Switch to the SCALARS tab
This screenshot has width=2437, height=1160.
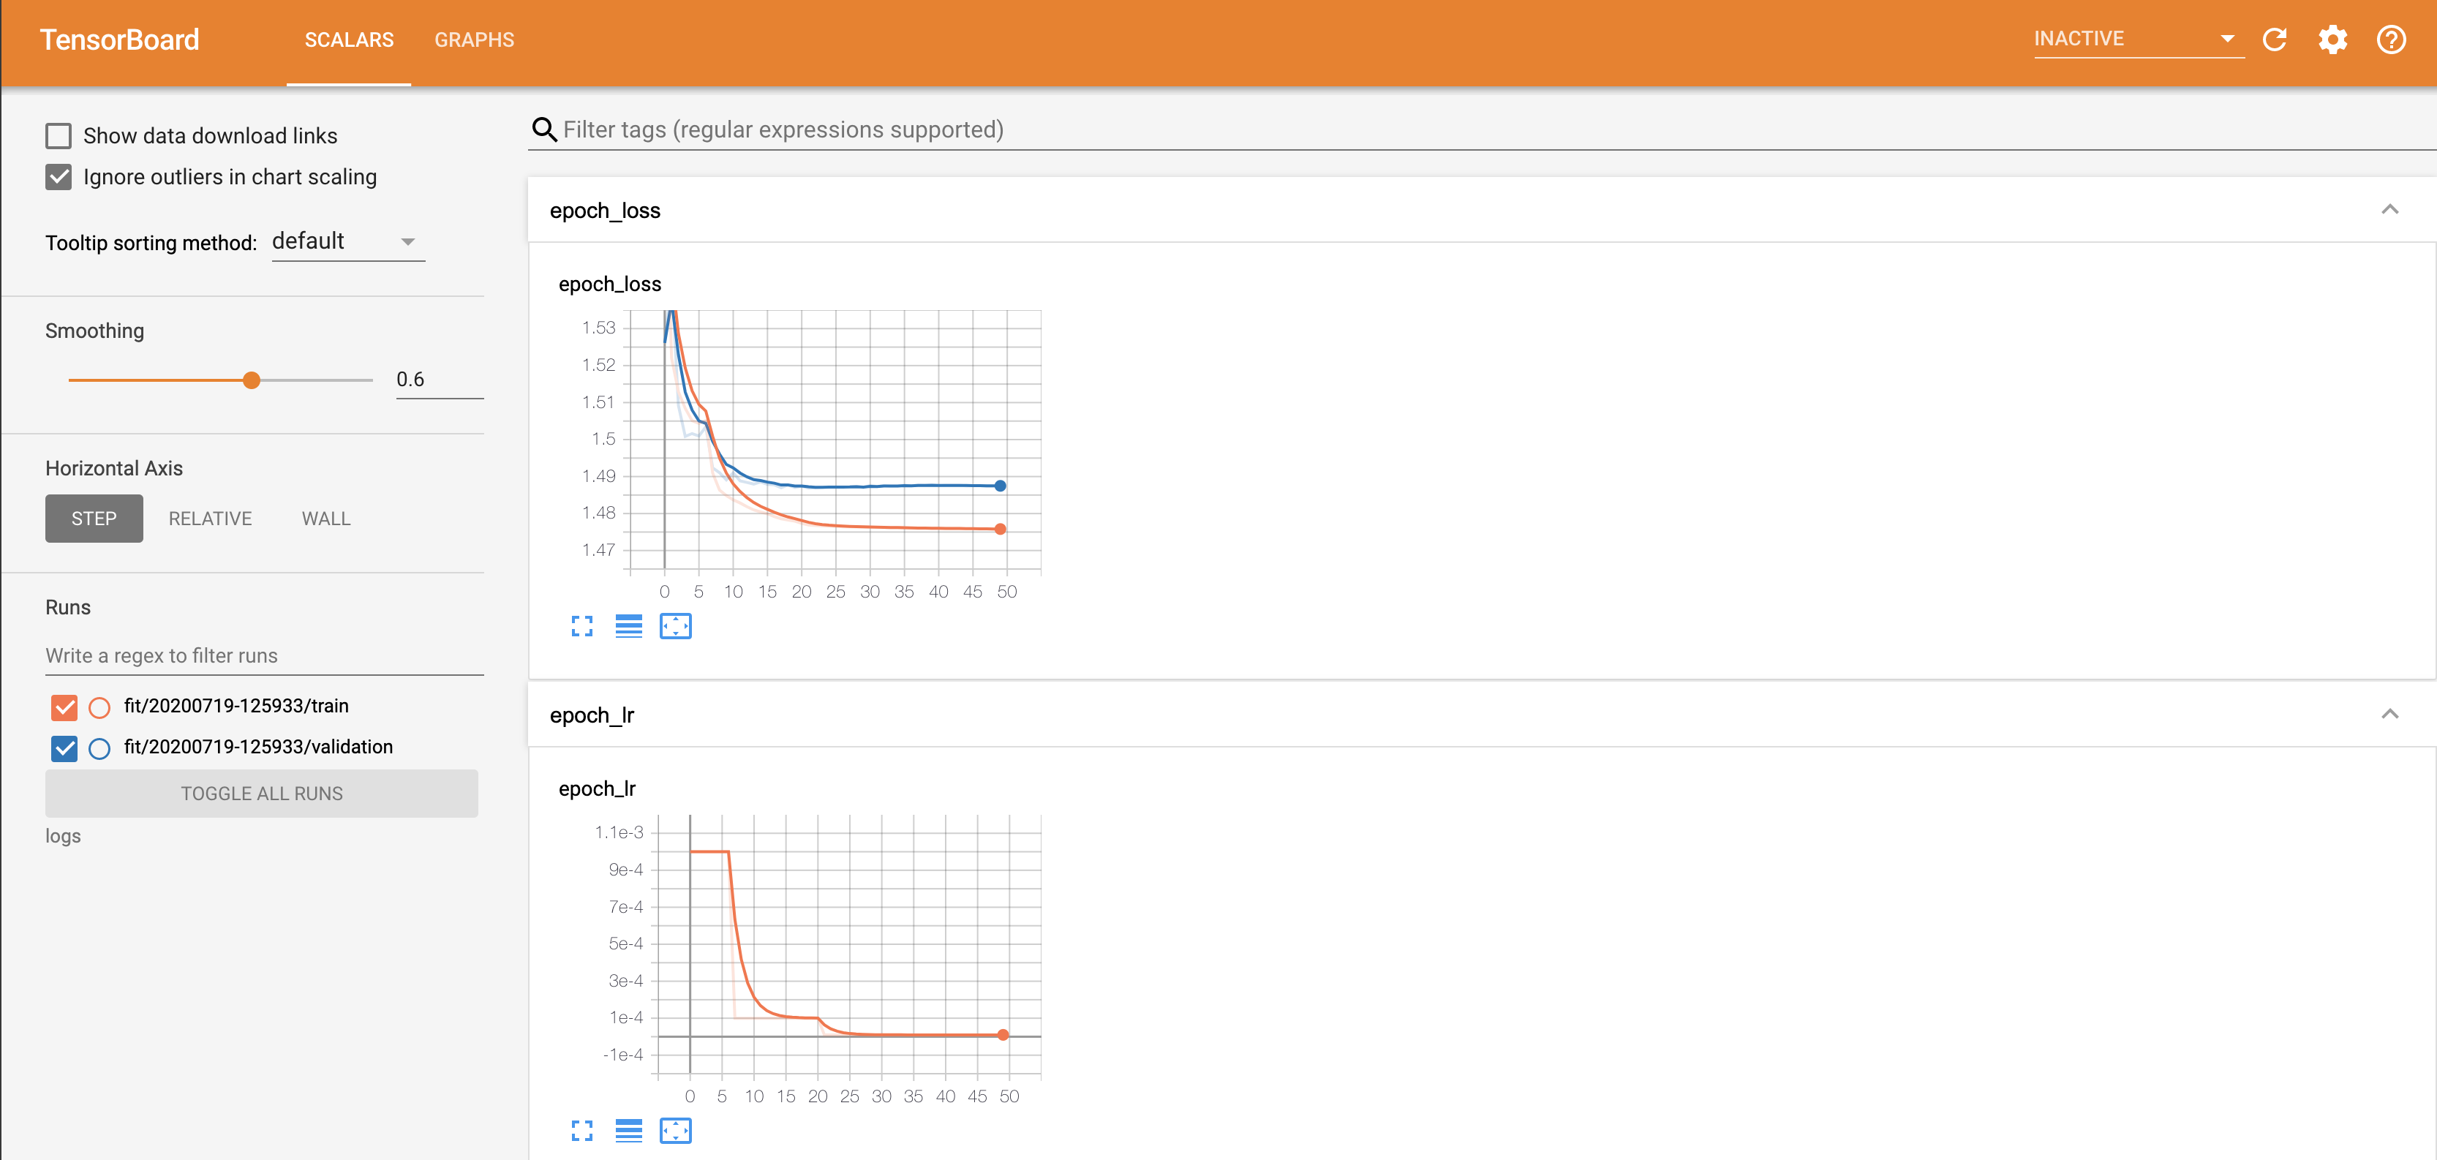(x=349, y=39)
